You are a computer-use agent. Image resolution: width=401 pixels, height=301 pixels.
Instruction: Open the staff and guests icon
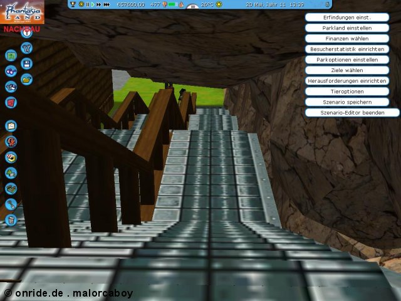11,87
